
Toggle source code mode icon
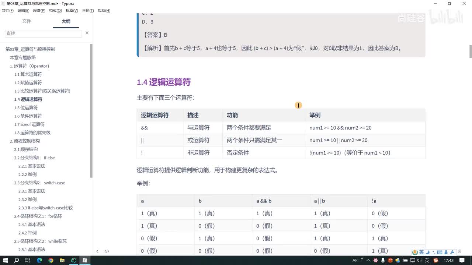point(107,251)
